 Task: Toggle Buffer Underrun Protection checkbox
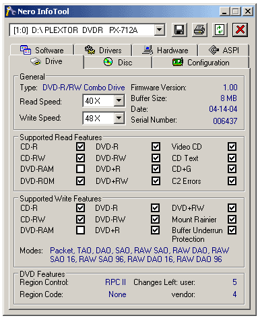[232, 230]
